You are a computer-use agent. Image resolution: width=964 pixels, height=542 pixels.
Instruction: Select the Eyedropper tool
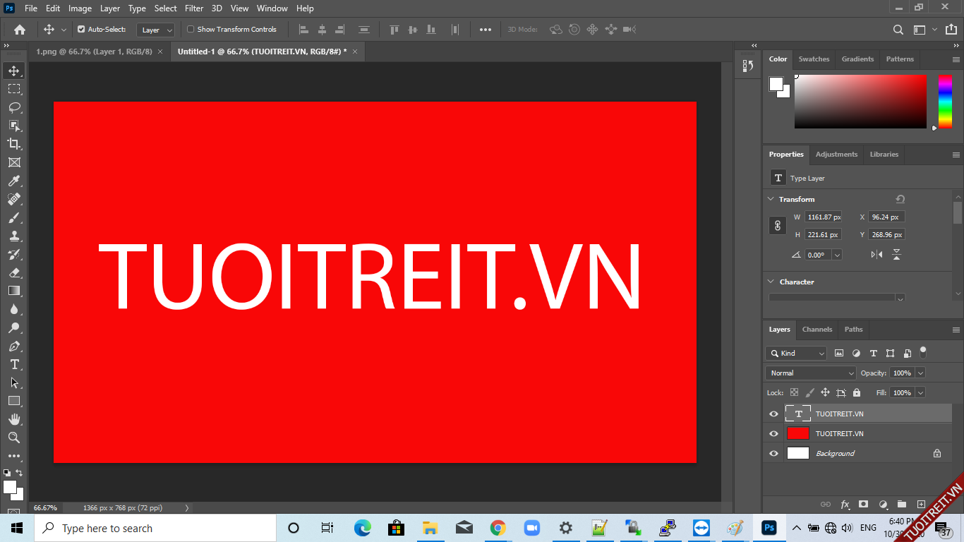click(14, 181)
